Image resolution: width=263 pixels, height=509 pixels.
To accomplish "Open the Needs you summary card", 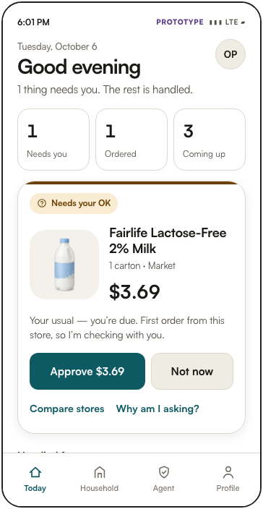I will (x=53, y=140).
